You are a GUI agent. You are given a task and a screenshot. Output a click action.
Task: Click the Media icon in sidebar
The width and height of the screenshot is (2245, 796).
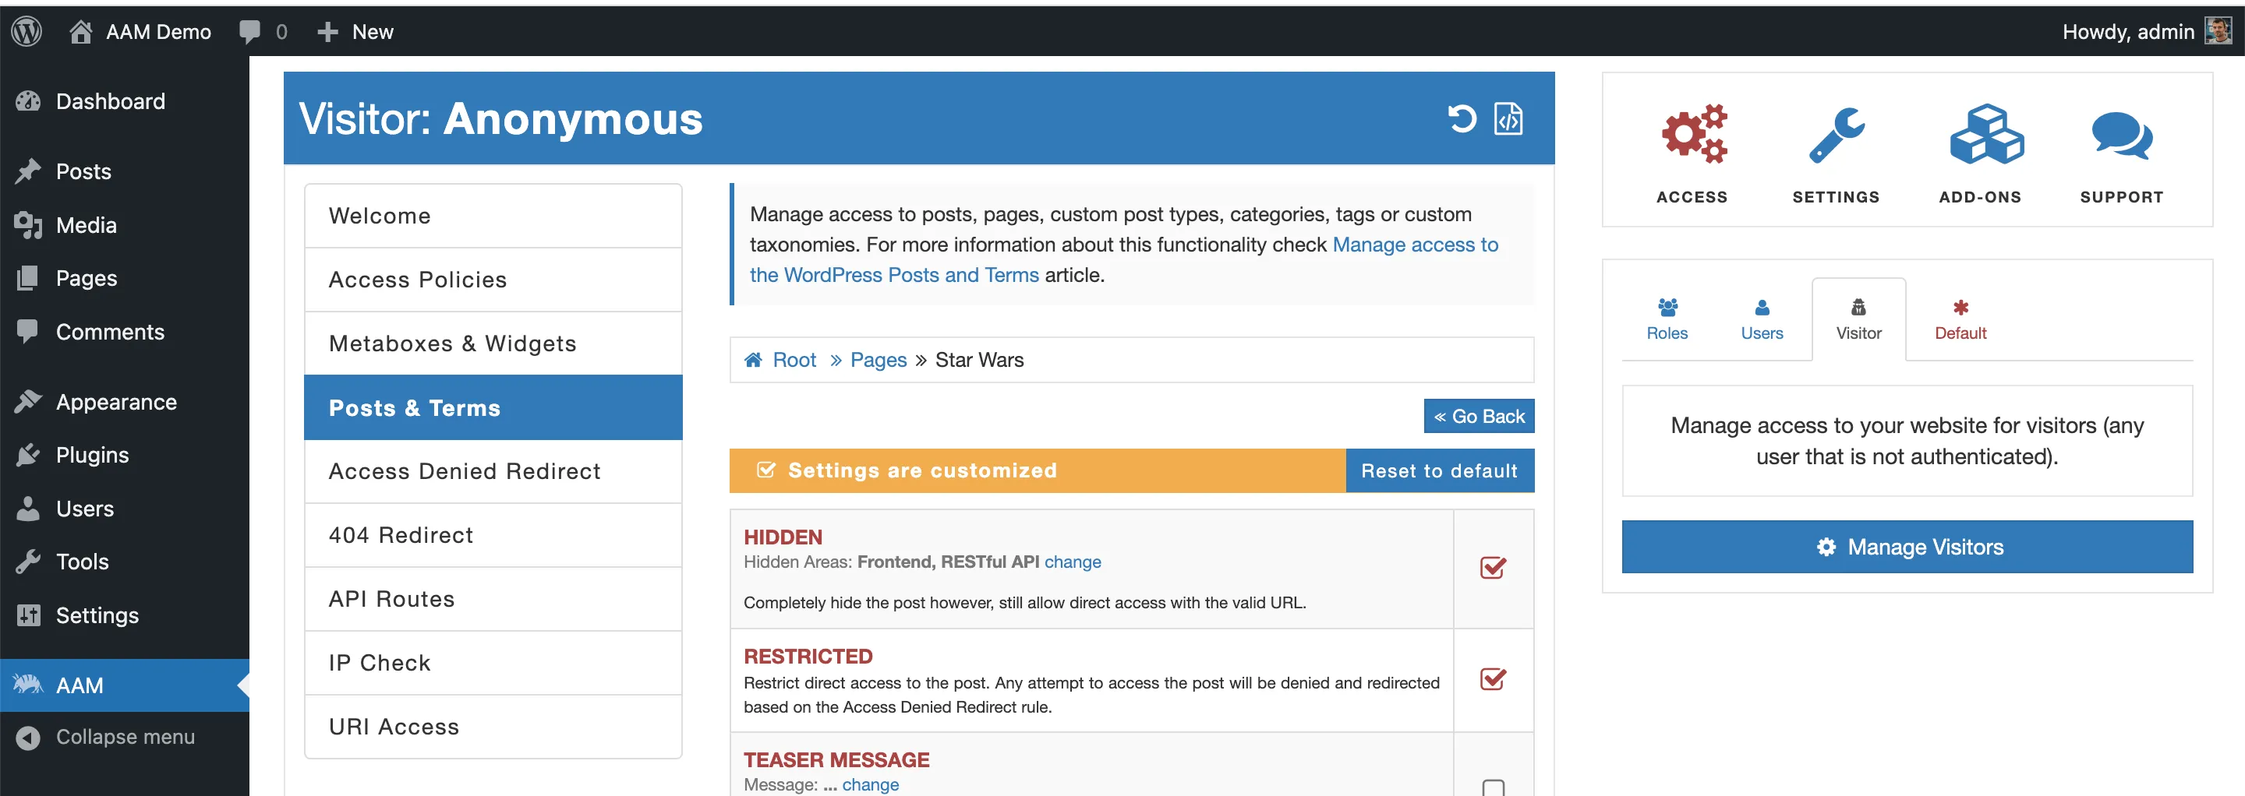(28, 226)
